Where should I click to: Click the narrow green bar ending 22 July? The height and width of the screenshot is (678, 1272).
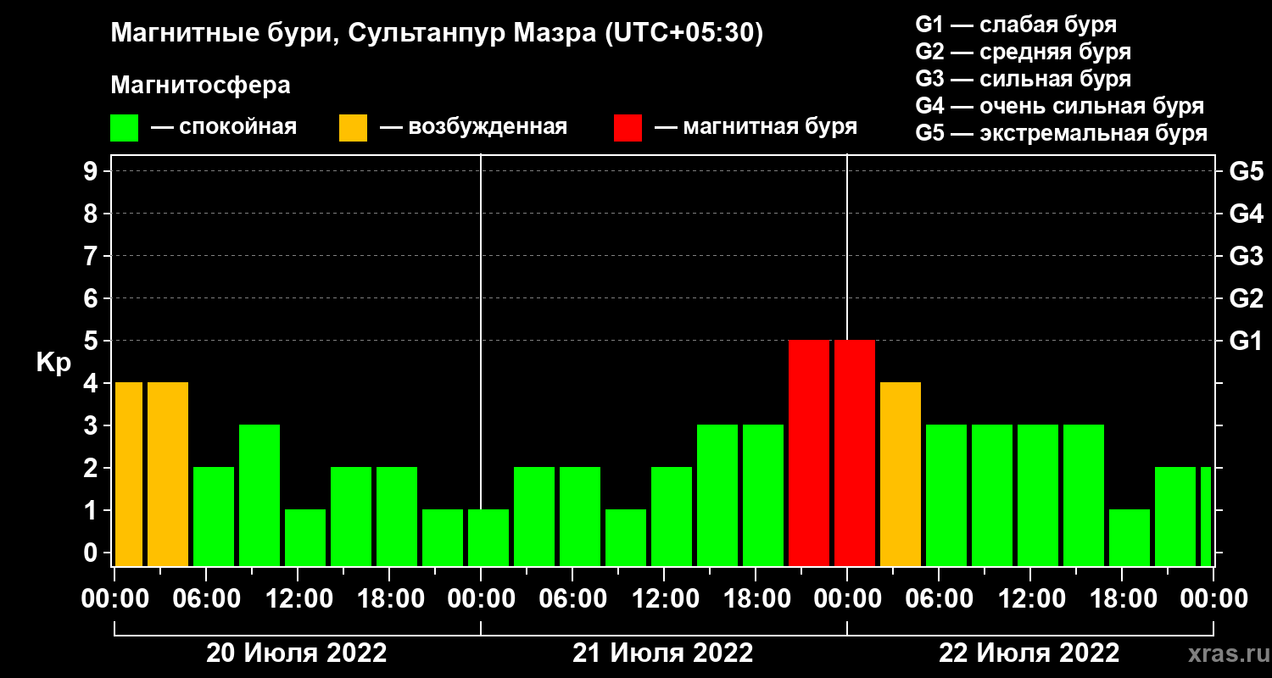tap(1206, 516)
